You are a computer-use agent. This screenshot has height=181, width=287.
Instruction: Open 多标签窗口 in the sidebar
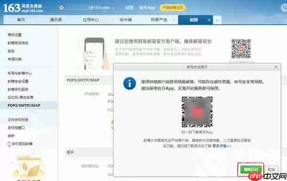tap(16, 128)
